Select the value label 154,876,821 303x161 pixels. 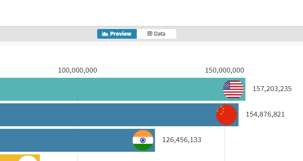coord(265,114)
